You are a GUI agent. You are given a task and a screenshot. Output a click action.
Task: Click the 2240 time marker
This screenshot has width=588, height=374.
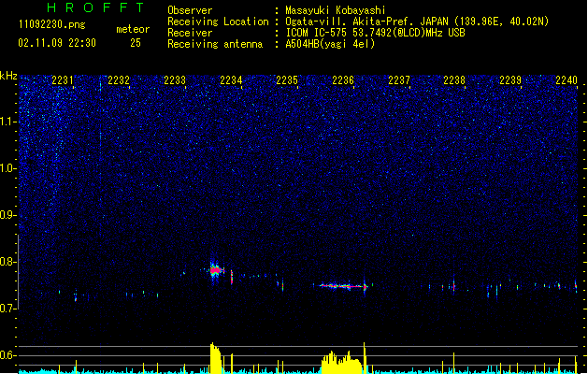click(566, 80)
